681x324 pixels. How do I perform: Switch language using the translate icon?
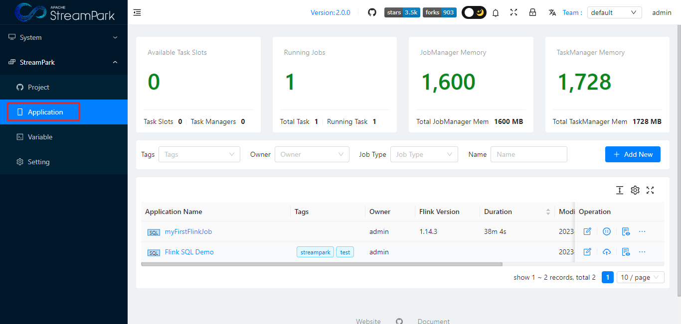552,12
